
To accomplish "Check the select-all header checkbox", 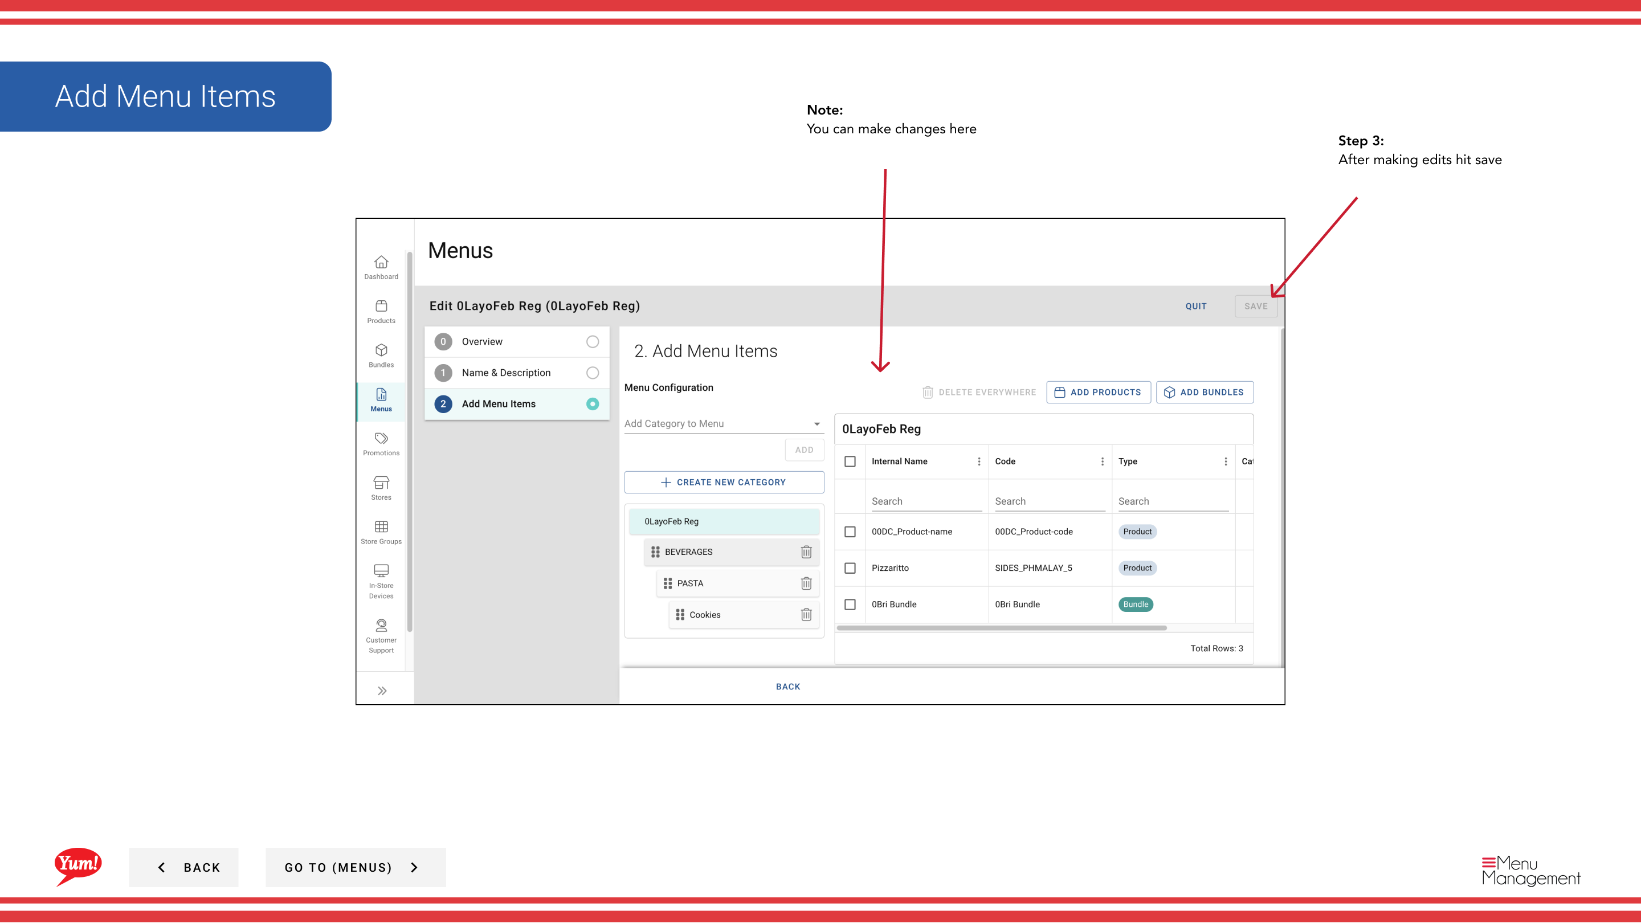I will pyautogui.click(x=850, y=461).
